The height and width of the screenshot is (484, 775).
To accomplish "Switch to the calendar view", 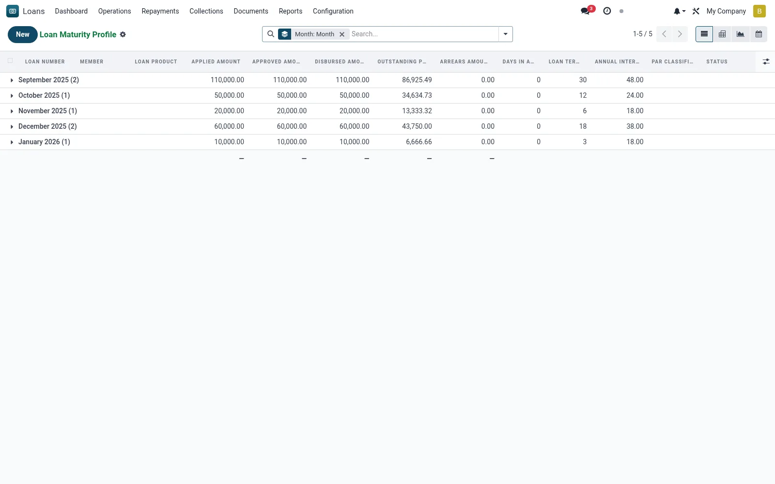I will [x=759, y=34].
